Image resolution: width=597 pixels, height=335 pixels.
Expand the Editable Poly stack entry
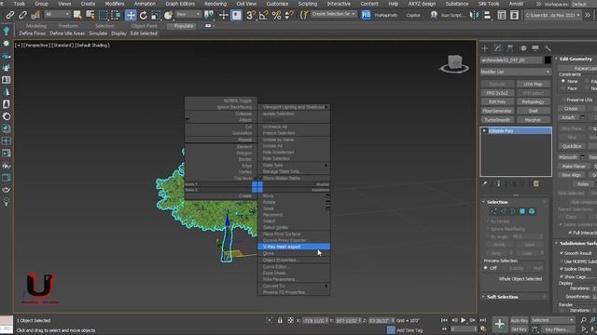[484, 130]
